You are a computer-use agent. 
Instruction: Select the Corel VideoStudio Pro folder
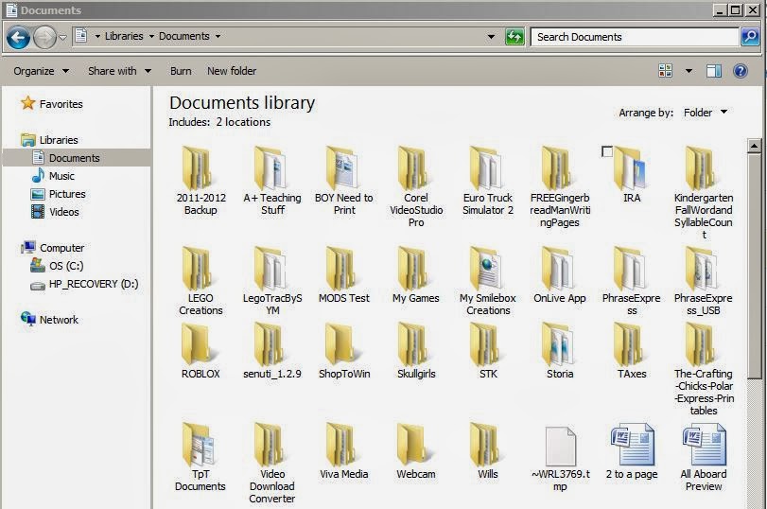point(416,186)
